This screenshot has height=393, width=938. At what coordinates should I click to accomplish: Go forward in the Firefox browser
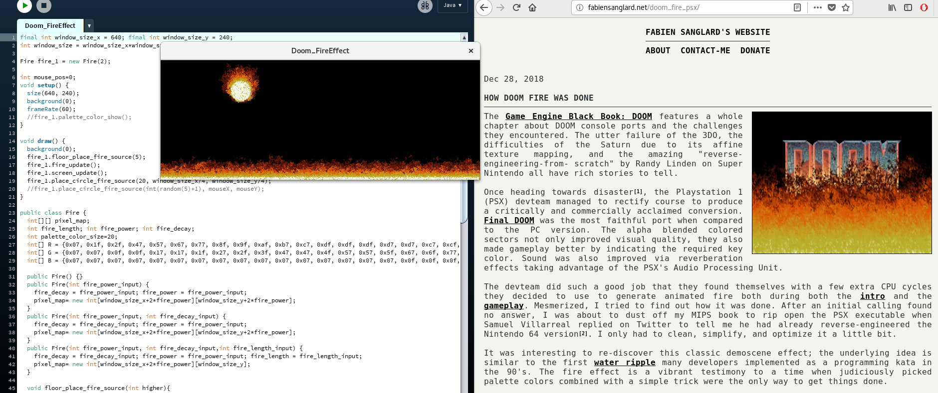point(500,7)
